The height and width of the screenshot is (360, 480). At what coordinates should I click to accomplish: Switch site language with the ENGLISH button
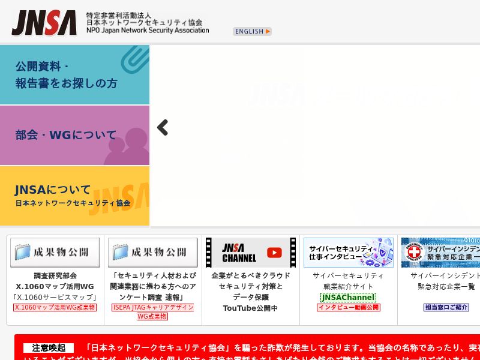coord(252,31)
